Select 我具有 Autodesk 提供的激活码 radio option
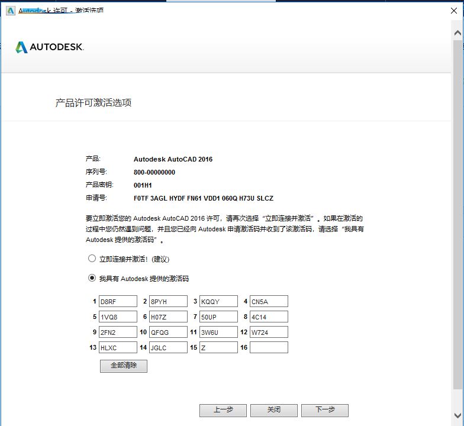This screenshot has height=426, width=464. tap(92, 278)
